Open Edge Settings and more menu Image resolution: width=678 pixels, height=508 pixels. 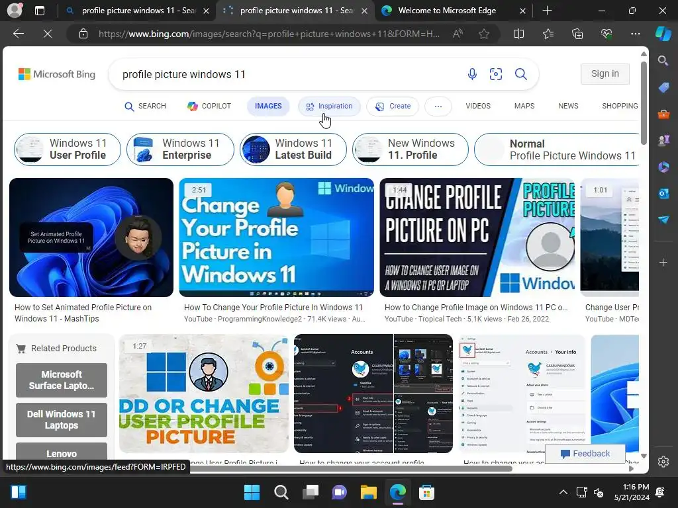pyautogui.click(x=635, y=34)
